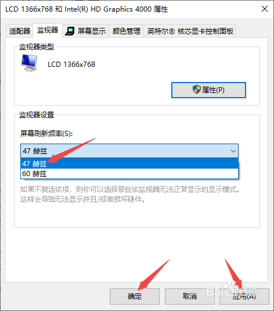Viewport: 274px width, 311px height.
Task: Open monitor 属性(P) properties
Action: click(208, 90)
